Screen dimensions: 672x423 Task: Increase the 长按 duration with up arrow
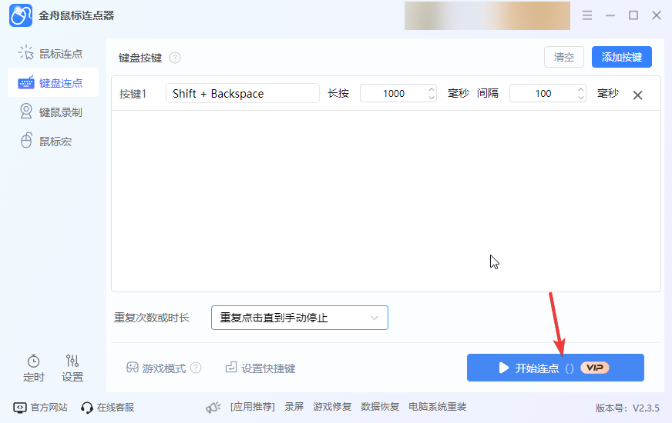click(x=432, y=89)
